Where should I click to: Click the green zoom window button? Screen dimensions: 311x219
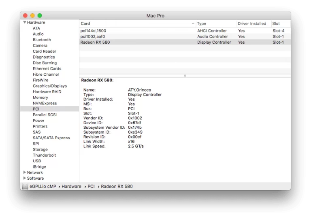(x=40, y=15)
